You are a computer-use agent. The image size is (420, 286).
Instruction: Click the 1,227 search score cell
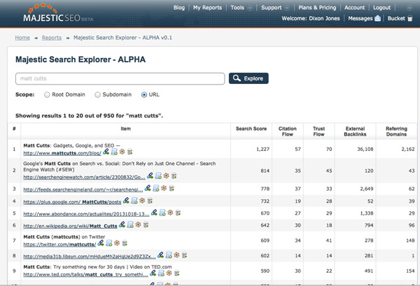tap(262, 149)
